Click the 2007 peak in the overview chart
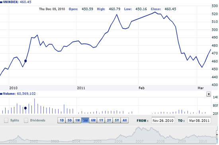This screenshot has height=145, width=219. click(139, 127)
